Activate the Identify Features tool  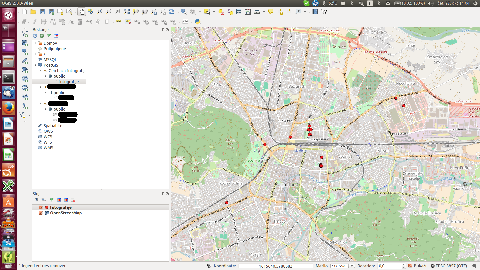(x=184, y=12)
